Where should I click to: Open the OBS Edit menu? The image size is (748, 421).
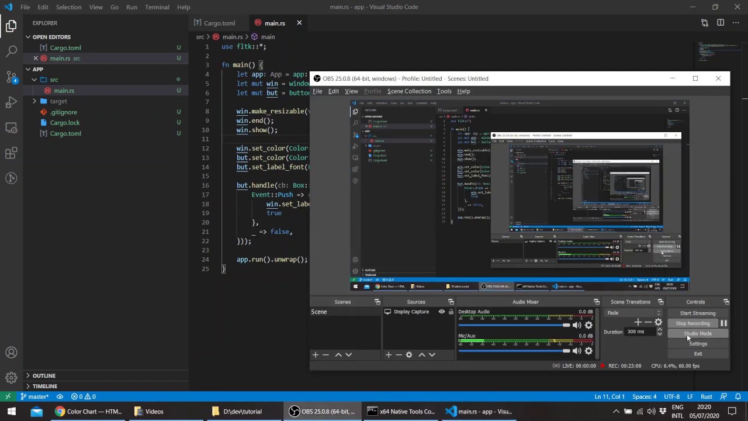tap(333, 91)
